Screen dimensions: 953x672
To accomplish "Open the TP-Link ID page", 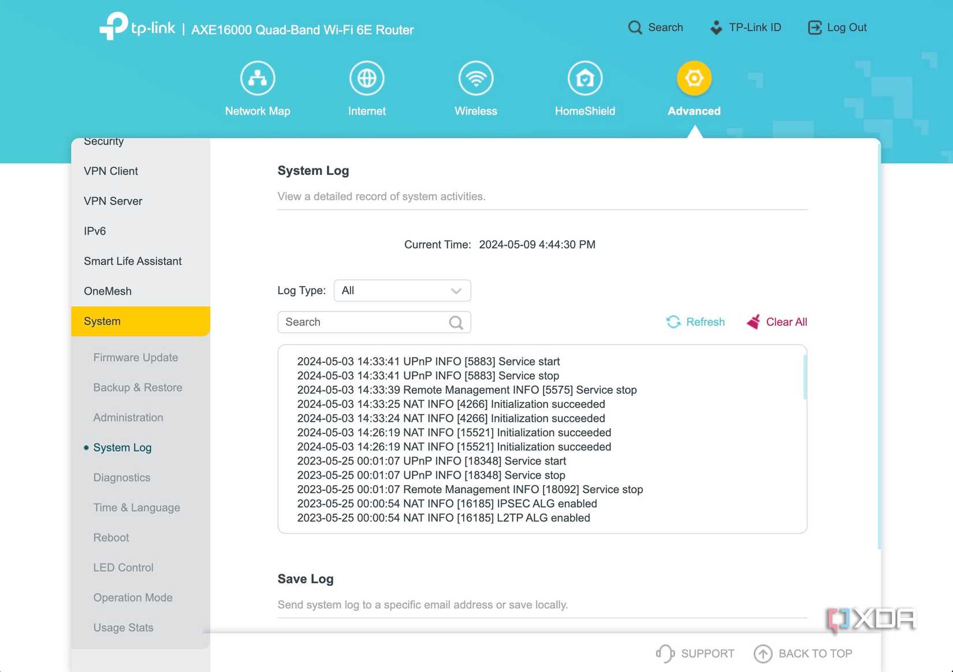I will pyautogui.click(x=745, y=28).
